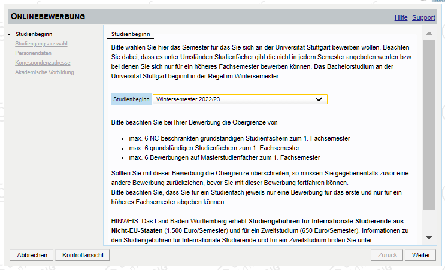Click text 'max. 6 grundständigen Studienfächern zum 1. Fachsemester'
Viewport: 445px width, 270px height.
click(214, 148)
